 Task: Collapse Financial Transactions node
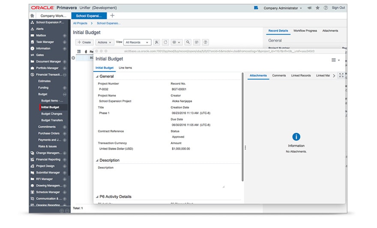[x=64, y=75]
